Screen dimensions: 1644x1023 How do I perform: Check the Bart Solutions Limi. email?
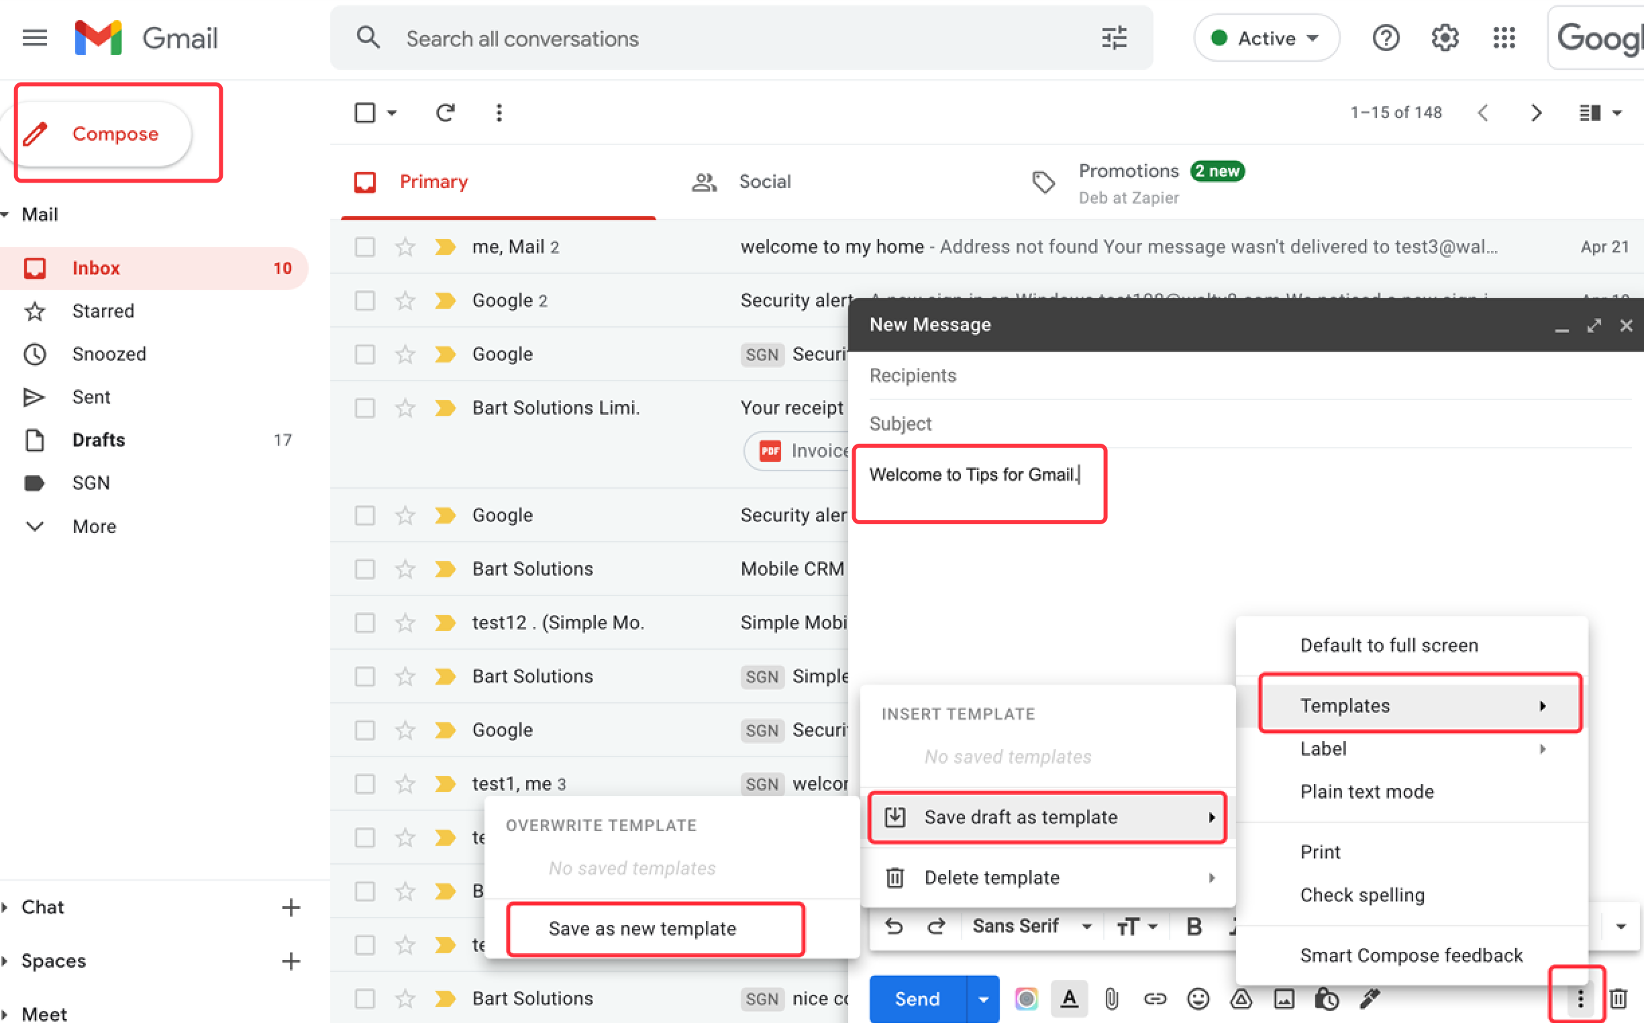coord(364,408)
